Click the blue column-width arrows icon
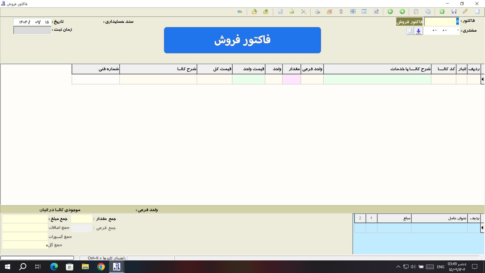Screen dimensions: 485x273 (353, 12)
